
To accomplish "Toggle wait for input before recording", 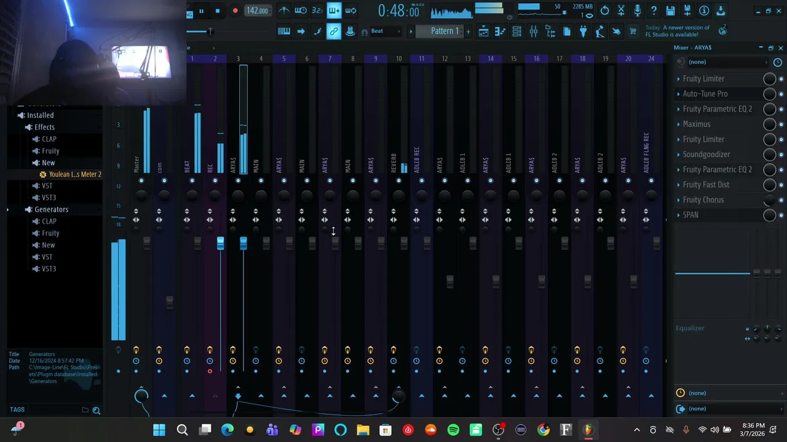I will pyautogui.click(x=301, y=10).
